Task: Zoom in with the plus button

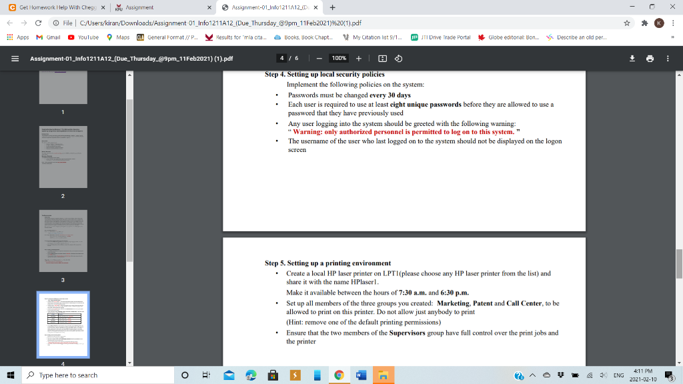Action: tap(358, 59)
